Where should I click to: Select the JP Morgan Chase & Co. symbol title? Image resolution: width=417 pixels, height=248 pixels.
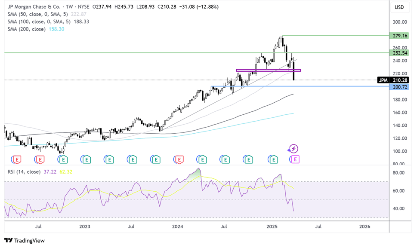coord(34,6)
